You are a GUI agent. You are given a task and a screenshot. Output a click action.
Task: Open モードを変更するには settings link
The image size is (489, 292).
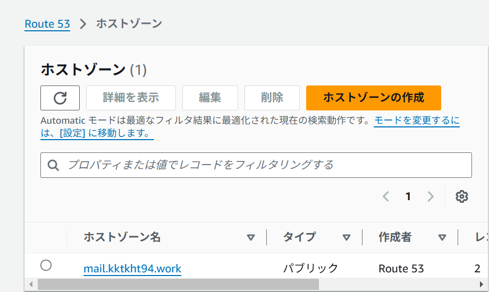pyautogui.click(x=417, y=121)
